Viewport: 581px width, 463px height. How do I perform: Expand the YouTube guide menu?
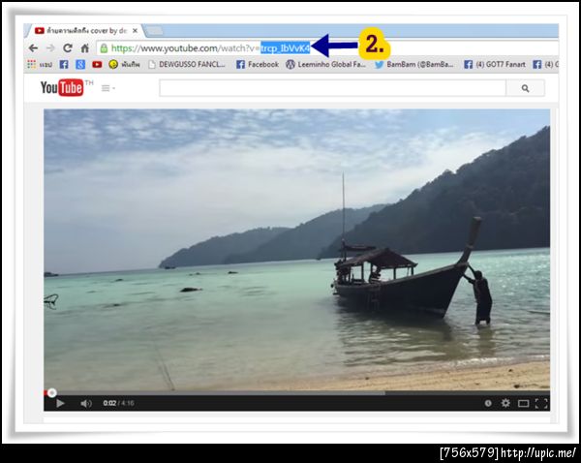tap(107, 88)
